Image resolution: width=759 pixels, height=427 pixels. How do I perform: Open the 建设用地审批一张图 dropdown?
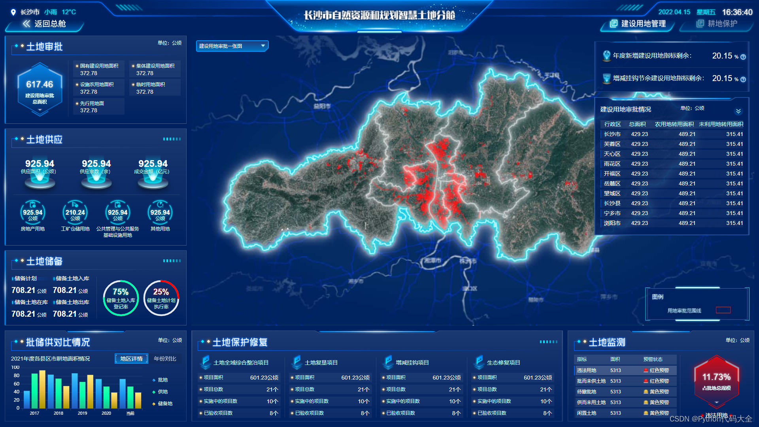[x=232, y=46]
